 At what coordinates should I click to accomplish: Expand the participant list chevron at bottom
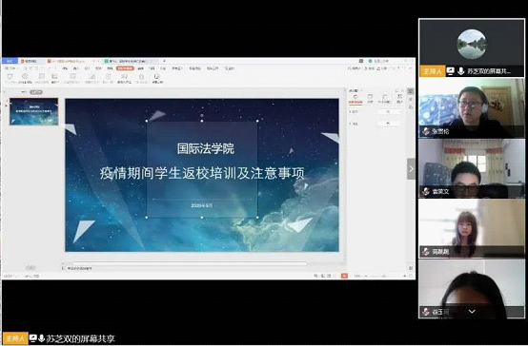[472, 312]
